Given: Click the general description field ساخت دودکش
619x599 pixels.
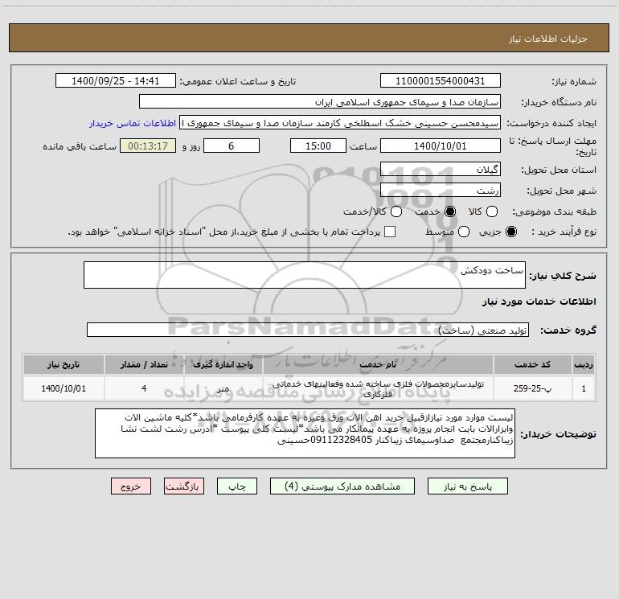Looking at the screenshot, I should point(305,275).
